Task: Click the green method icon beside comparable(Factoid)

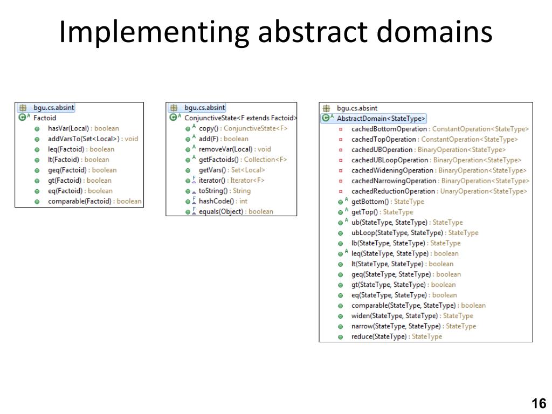Action: [x=37, y=202]
